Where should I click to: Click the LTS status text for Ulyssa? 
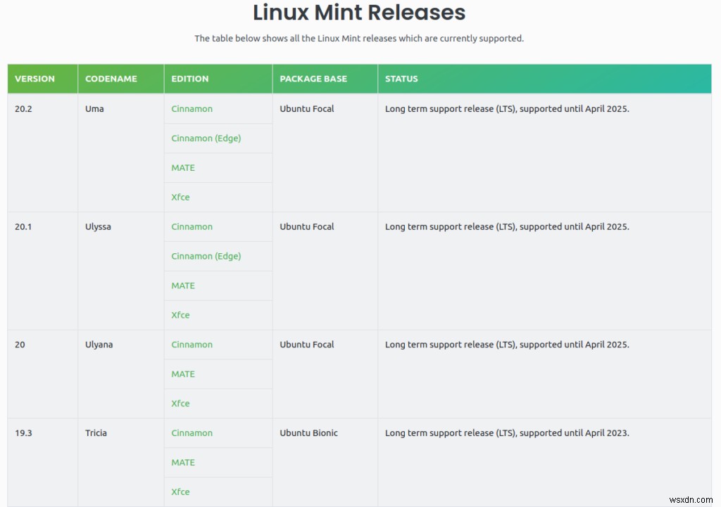coord(507,227)
